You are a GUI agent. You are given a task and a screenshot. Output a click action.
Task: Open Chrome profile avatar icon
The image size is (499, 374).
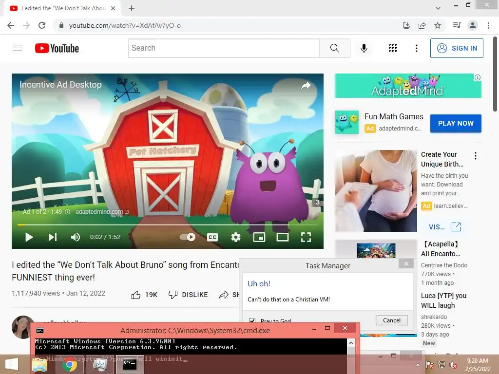click(473, 25)
